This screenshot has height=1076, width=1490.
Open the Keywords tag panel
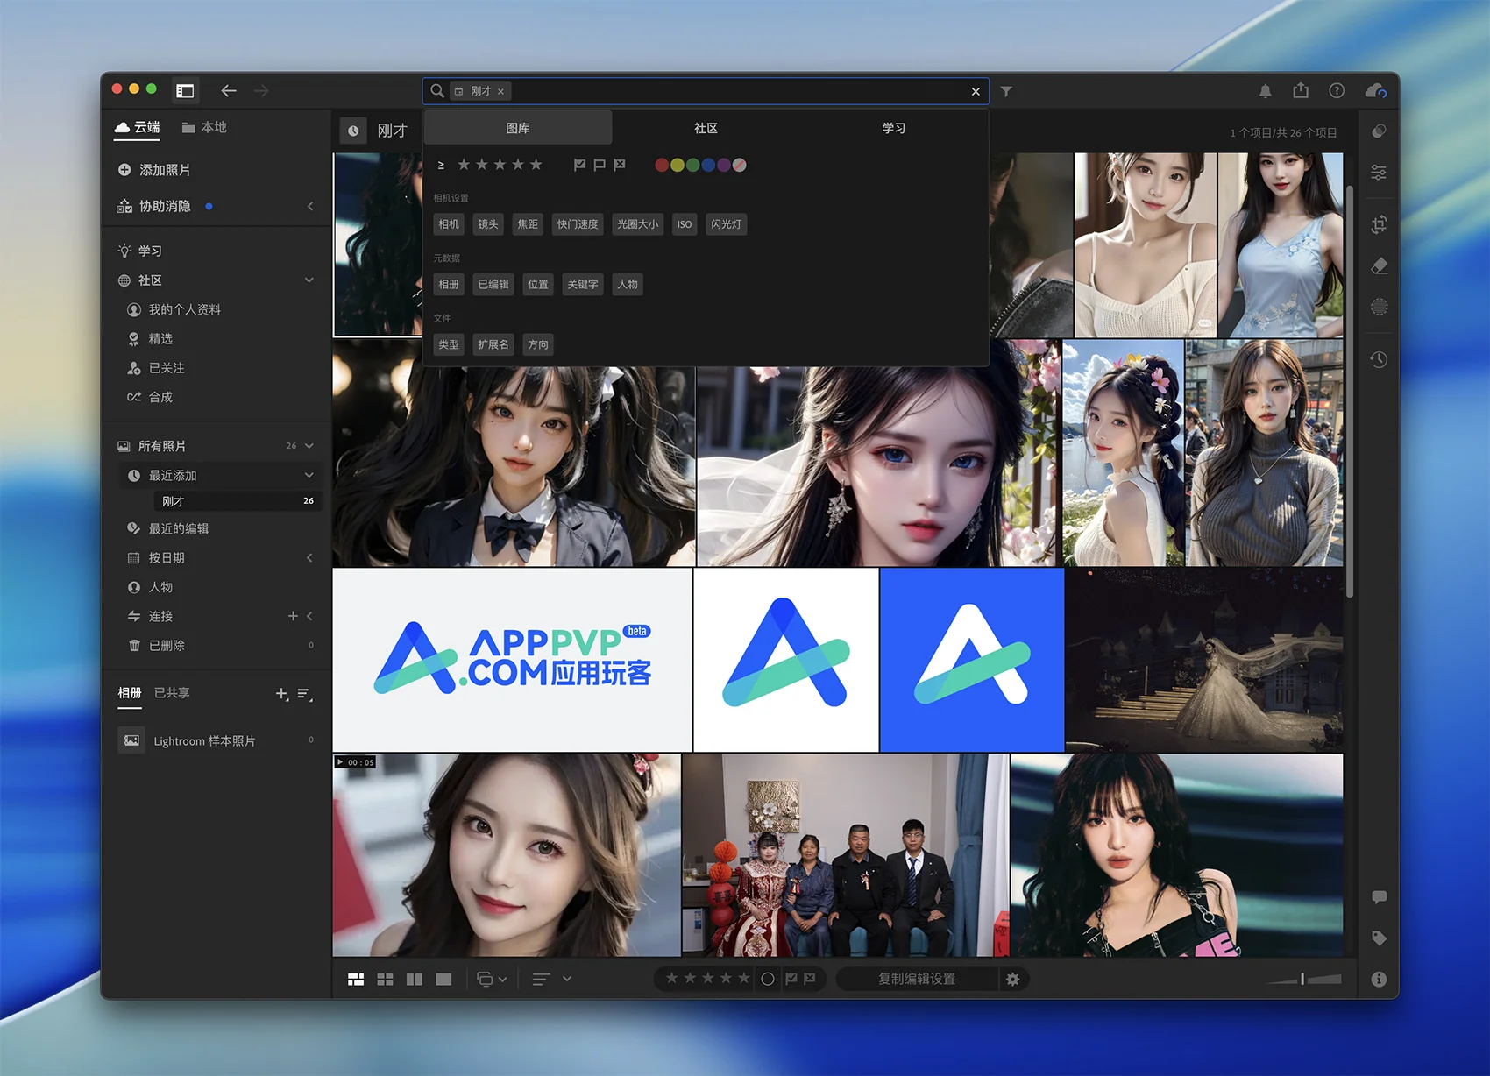1379,938
